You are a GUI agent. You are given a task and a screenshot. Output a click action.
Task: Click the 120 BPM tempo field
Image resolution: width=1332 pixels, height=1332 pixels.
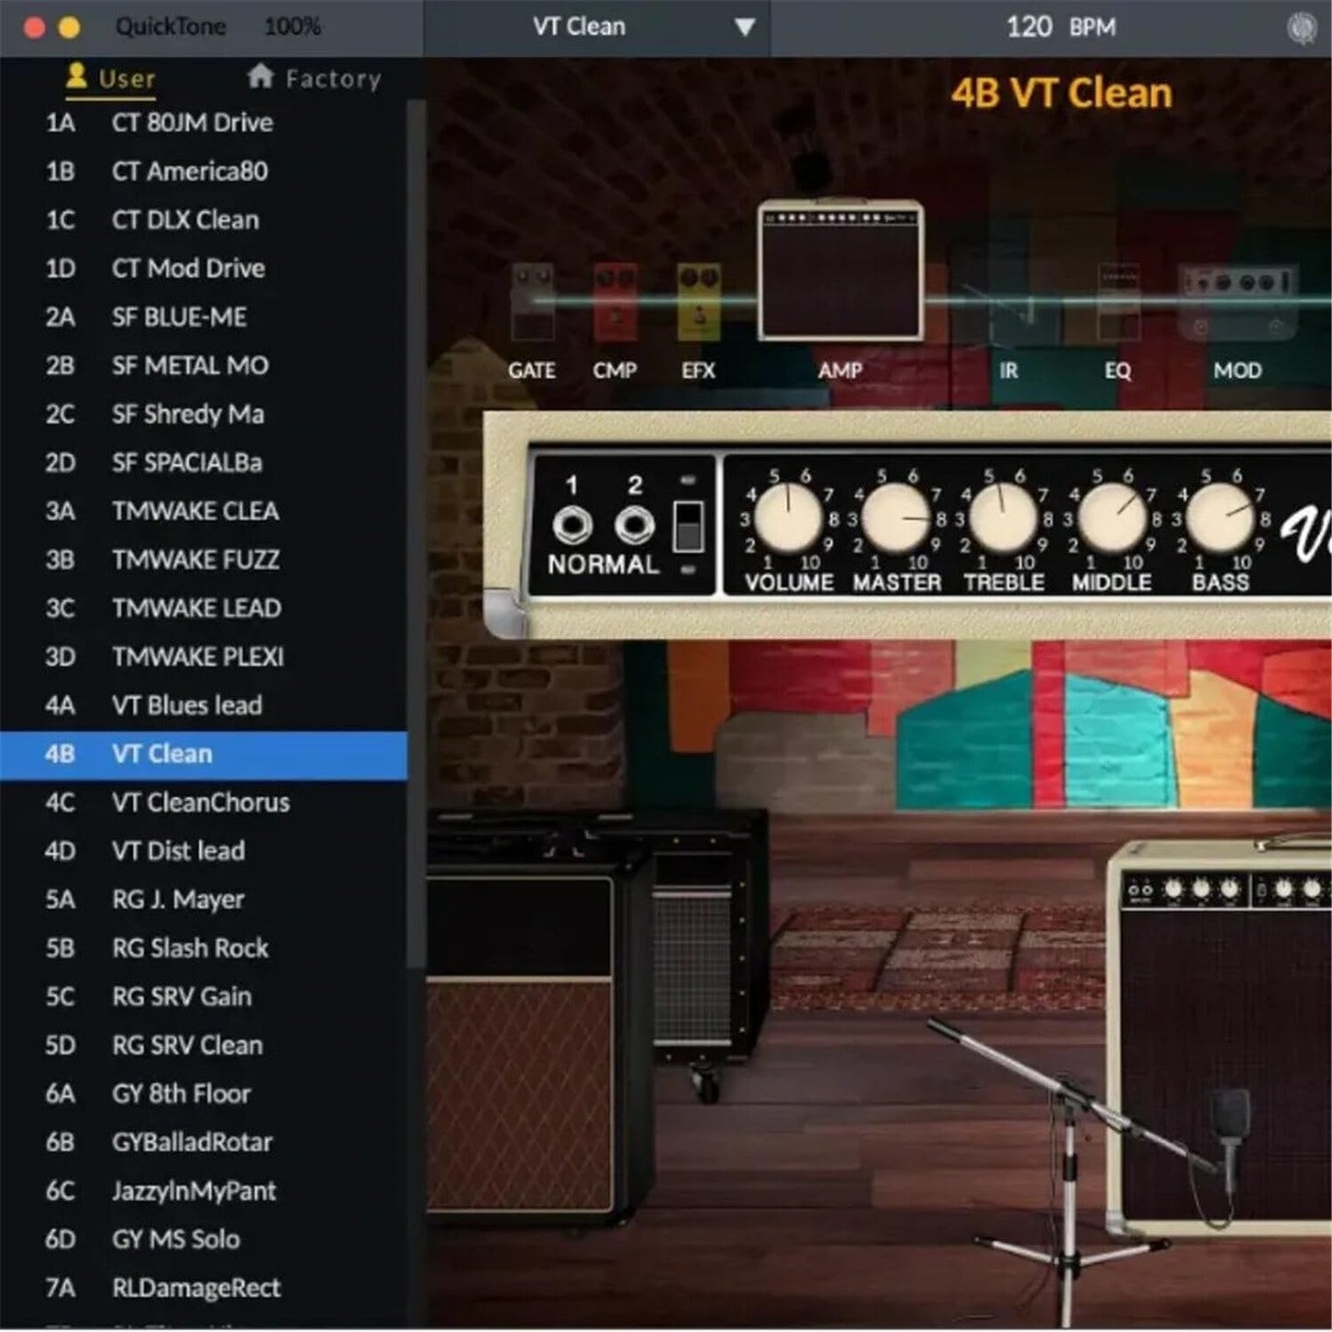tap(1059, 28)
